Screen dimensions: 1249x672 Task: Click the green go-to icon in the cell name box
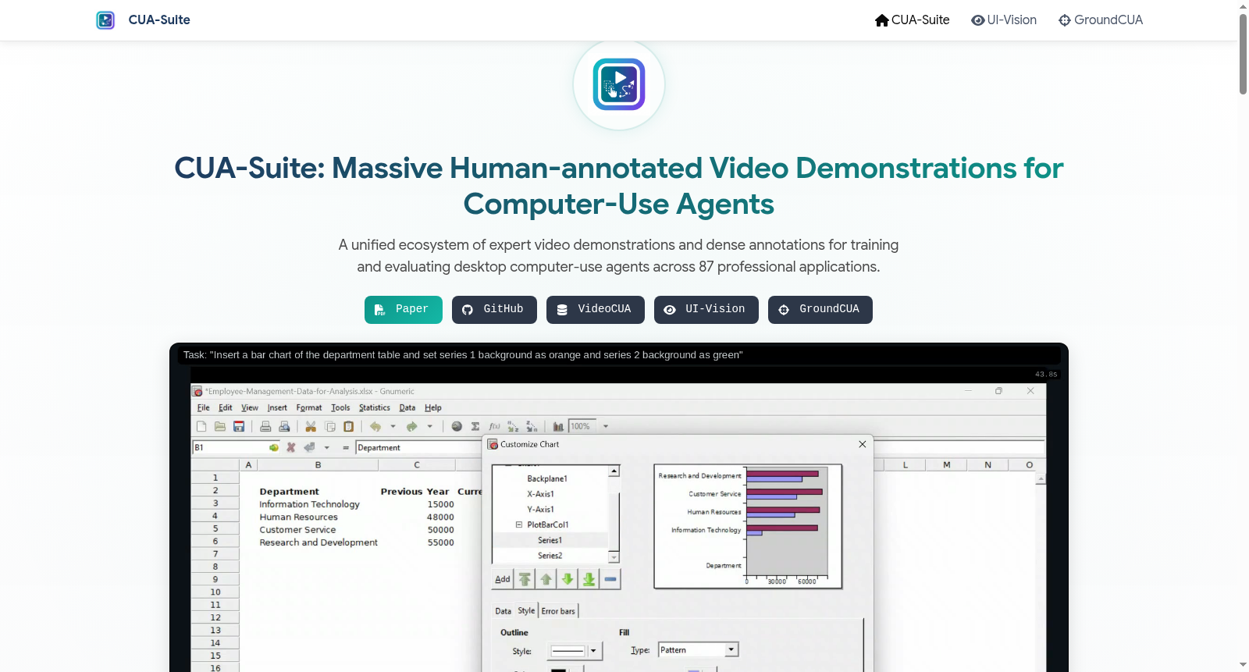click(x=274, y=447)
